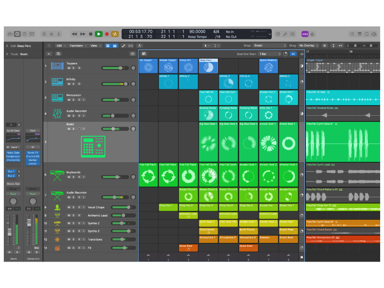Open the Remix FX plug-in slot
The image size is (384, 288).
[x=33, y=153]
